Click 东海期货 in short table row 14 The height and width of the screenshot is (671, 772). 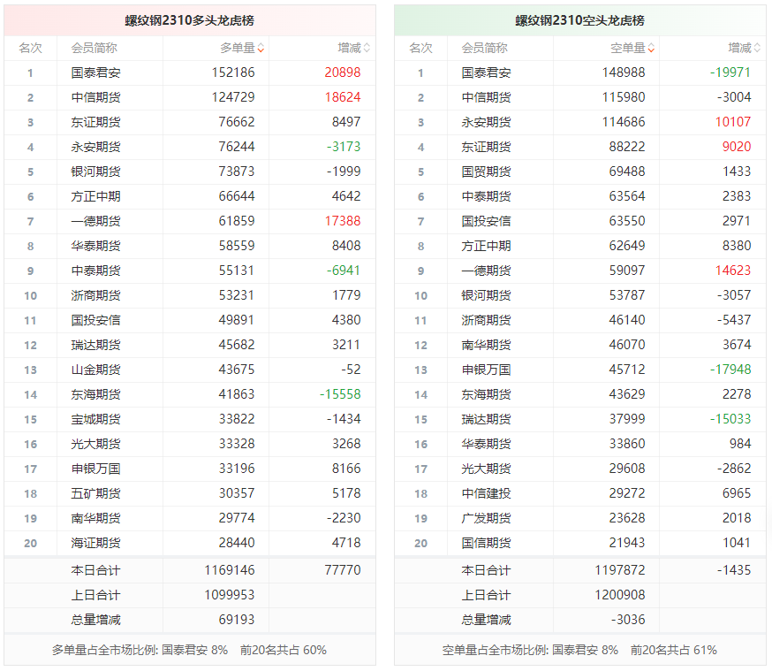pos(486,394)
